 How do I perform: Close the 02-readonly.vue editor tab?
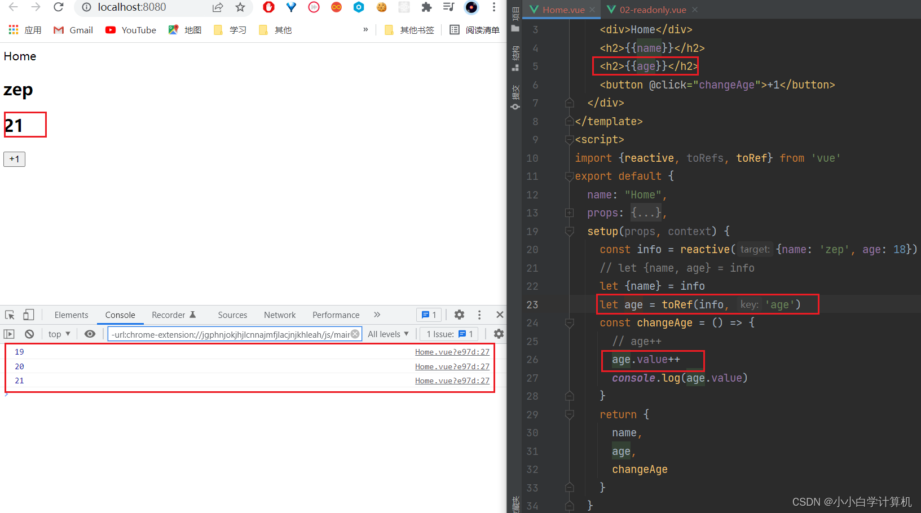[x=695, y=10]
